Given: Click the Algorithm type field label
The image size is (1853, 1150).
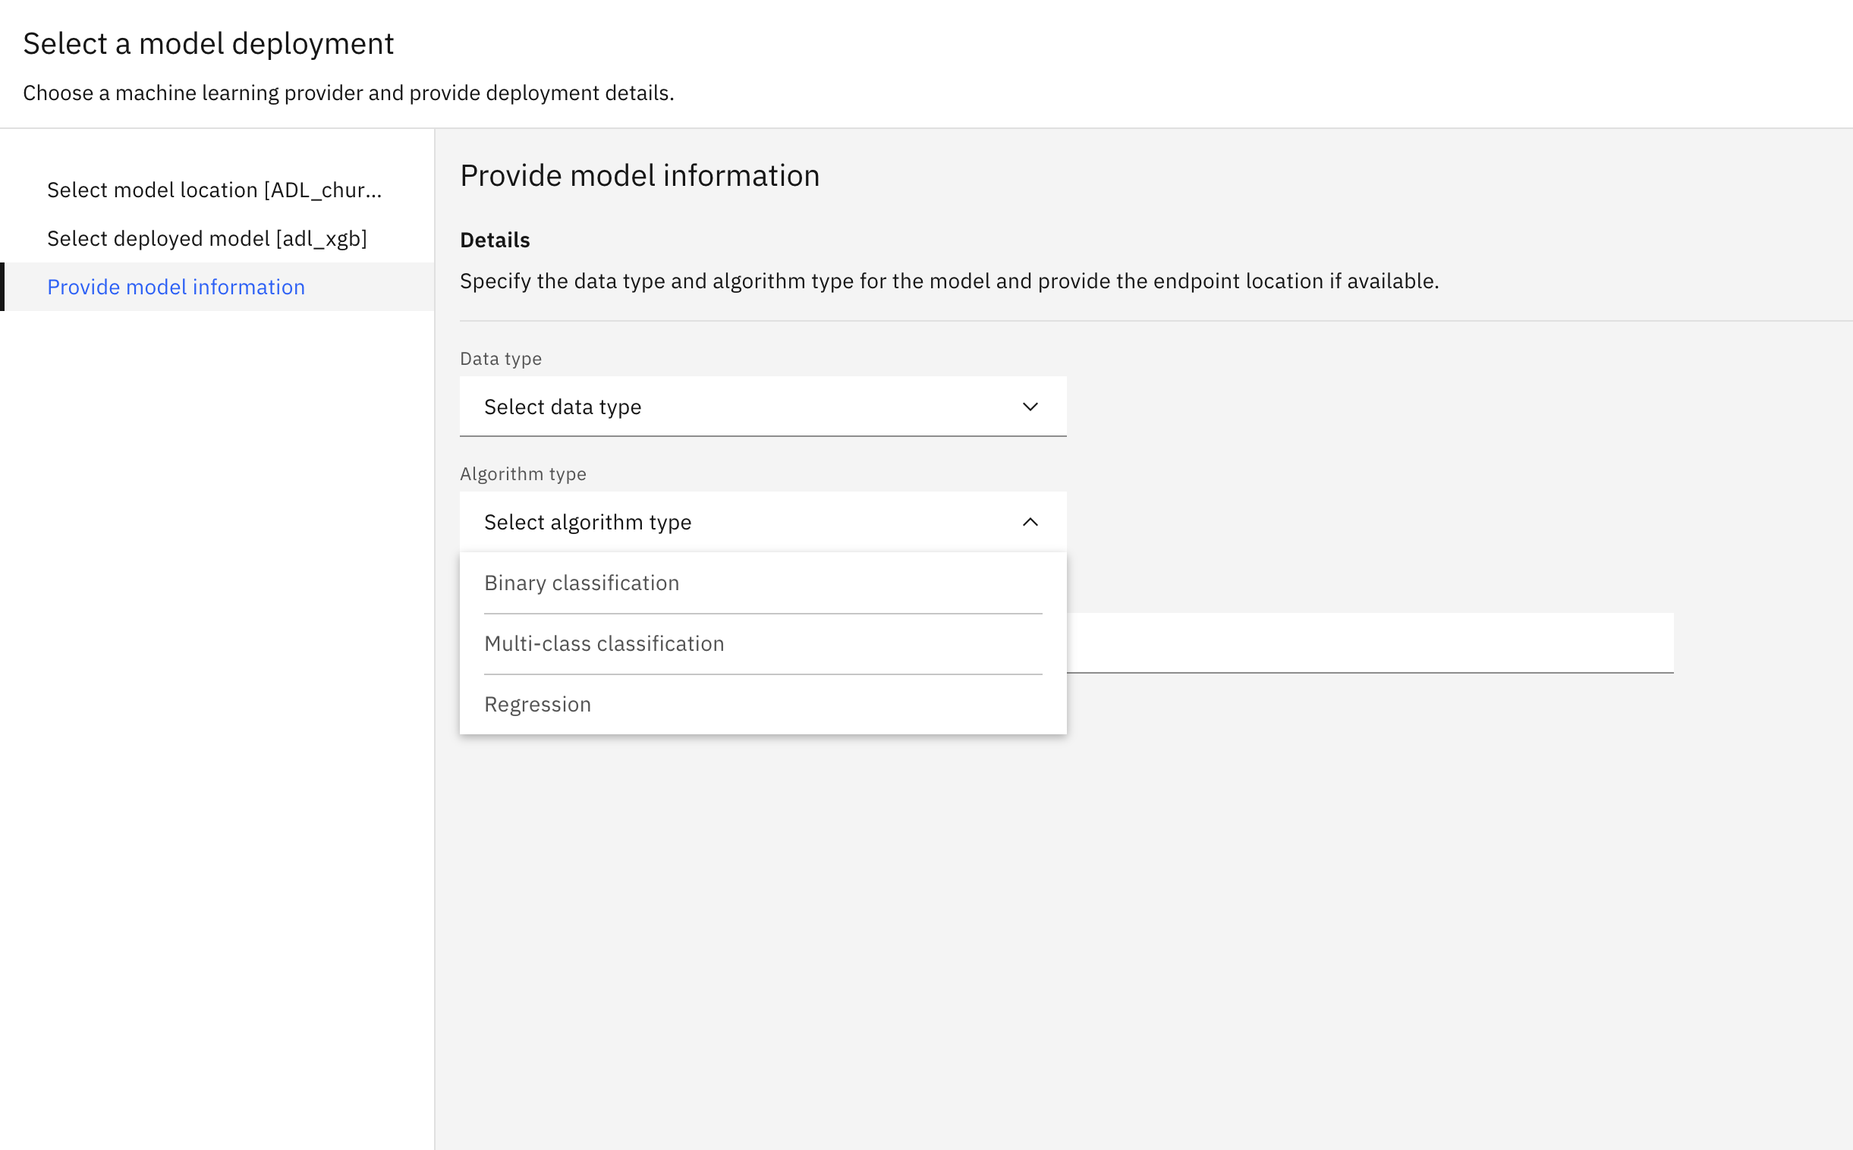Looking at the screenshot, I should point(523,474).
